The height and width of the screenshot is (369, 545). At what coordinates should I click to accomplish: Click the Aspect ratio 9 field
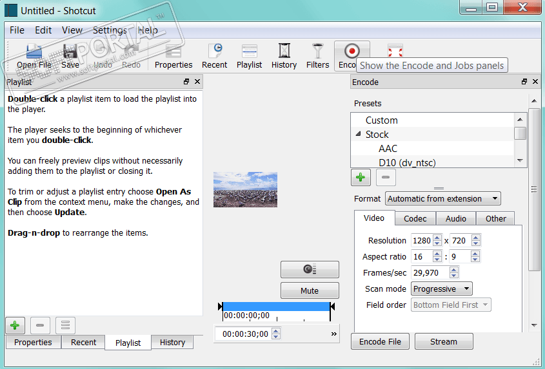[x=461, y=256]
